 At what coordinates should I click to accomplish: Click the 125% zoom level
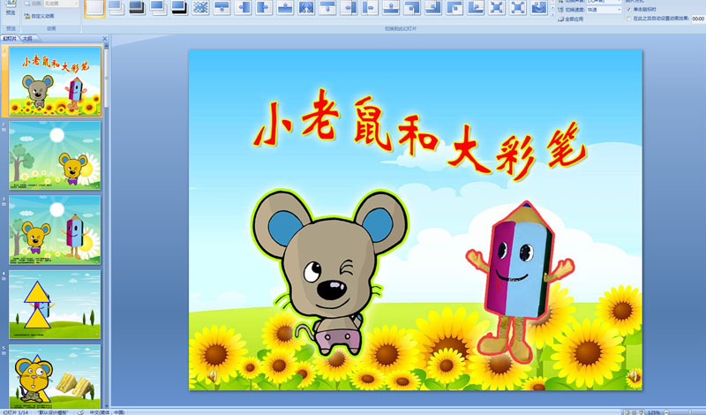654,412
